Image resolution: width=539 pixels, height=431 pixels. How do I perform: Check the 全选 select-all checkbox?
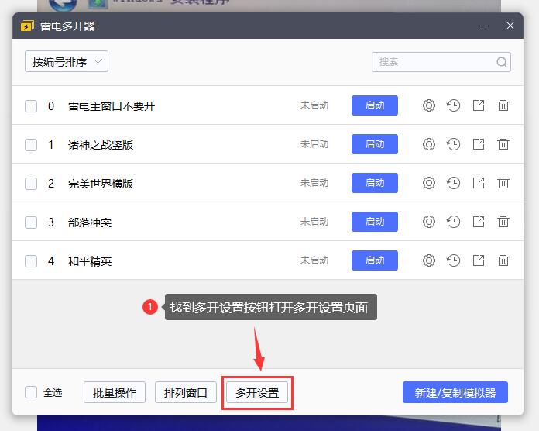click(31, 392)
